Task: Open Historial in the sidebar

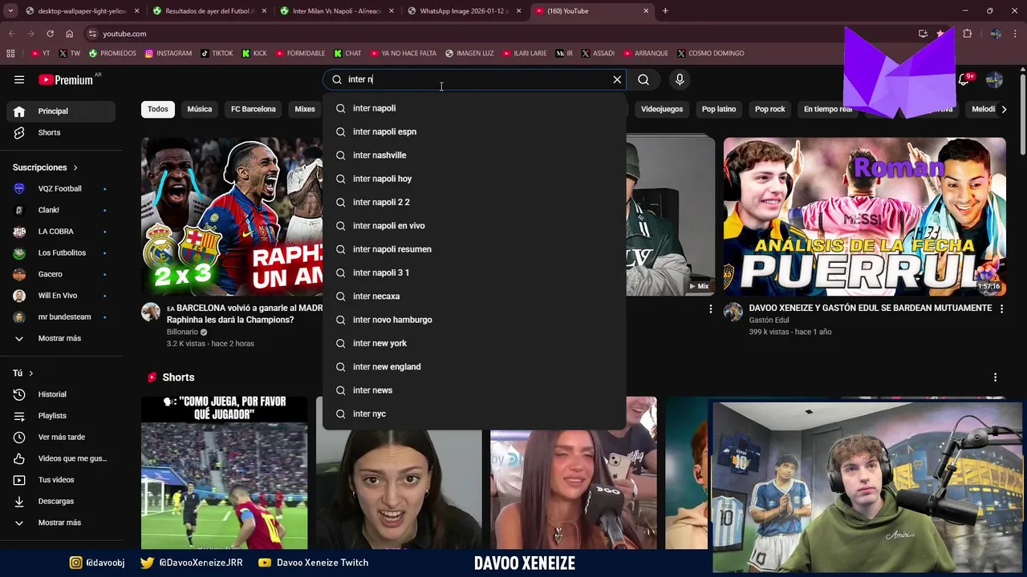Action: (61, 394)
